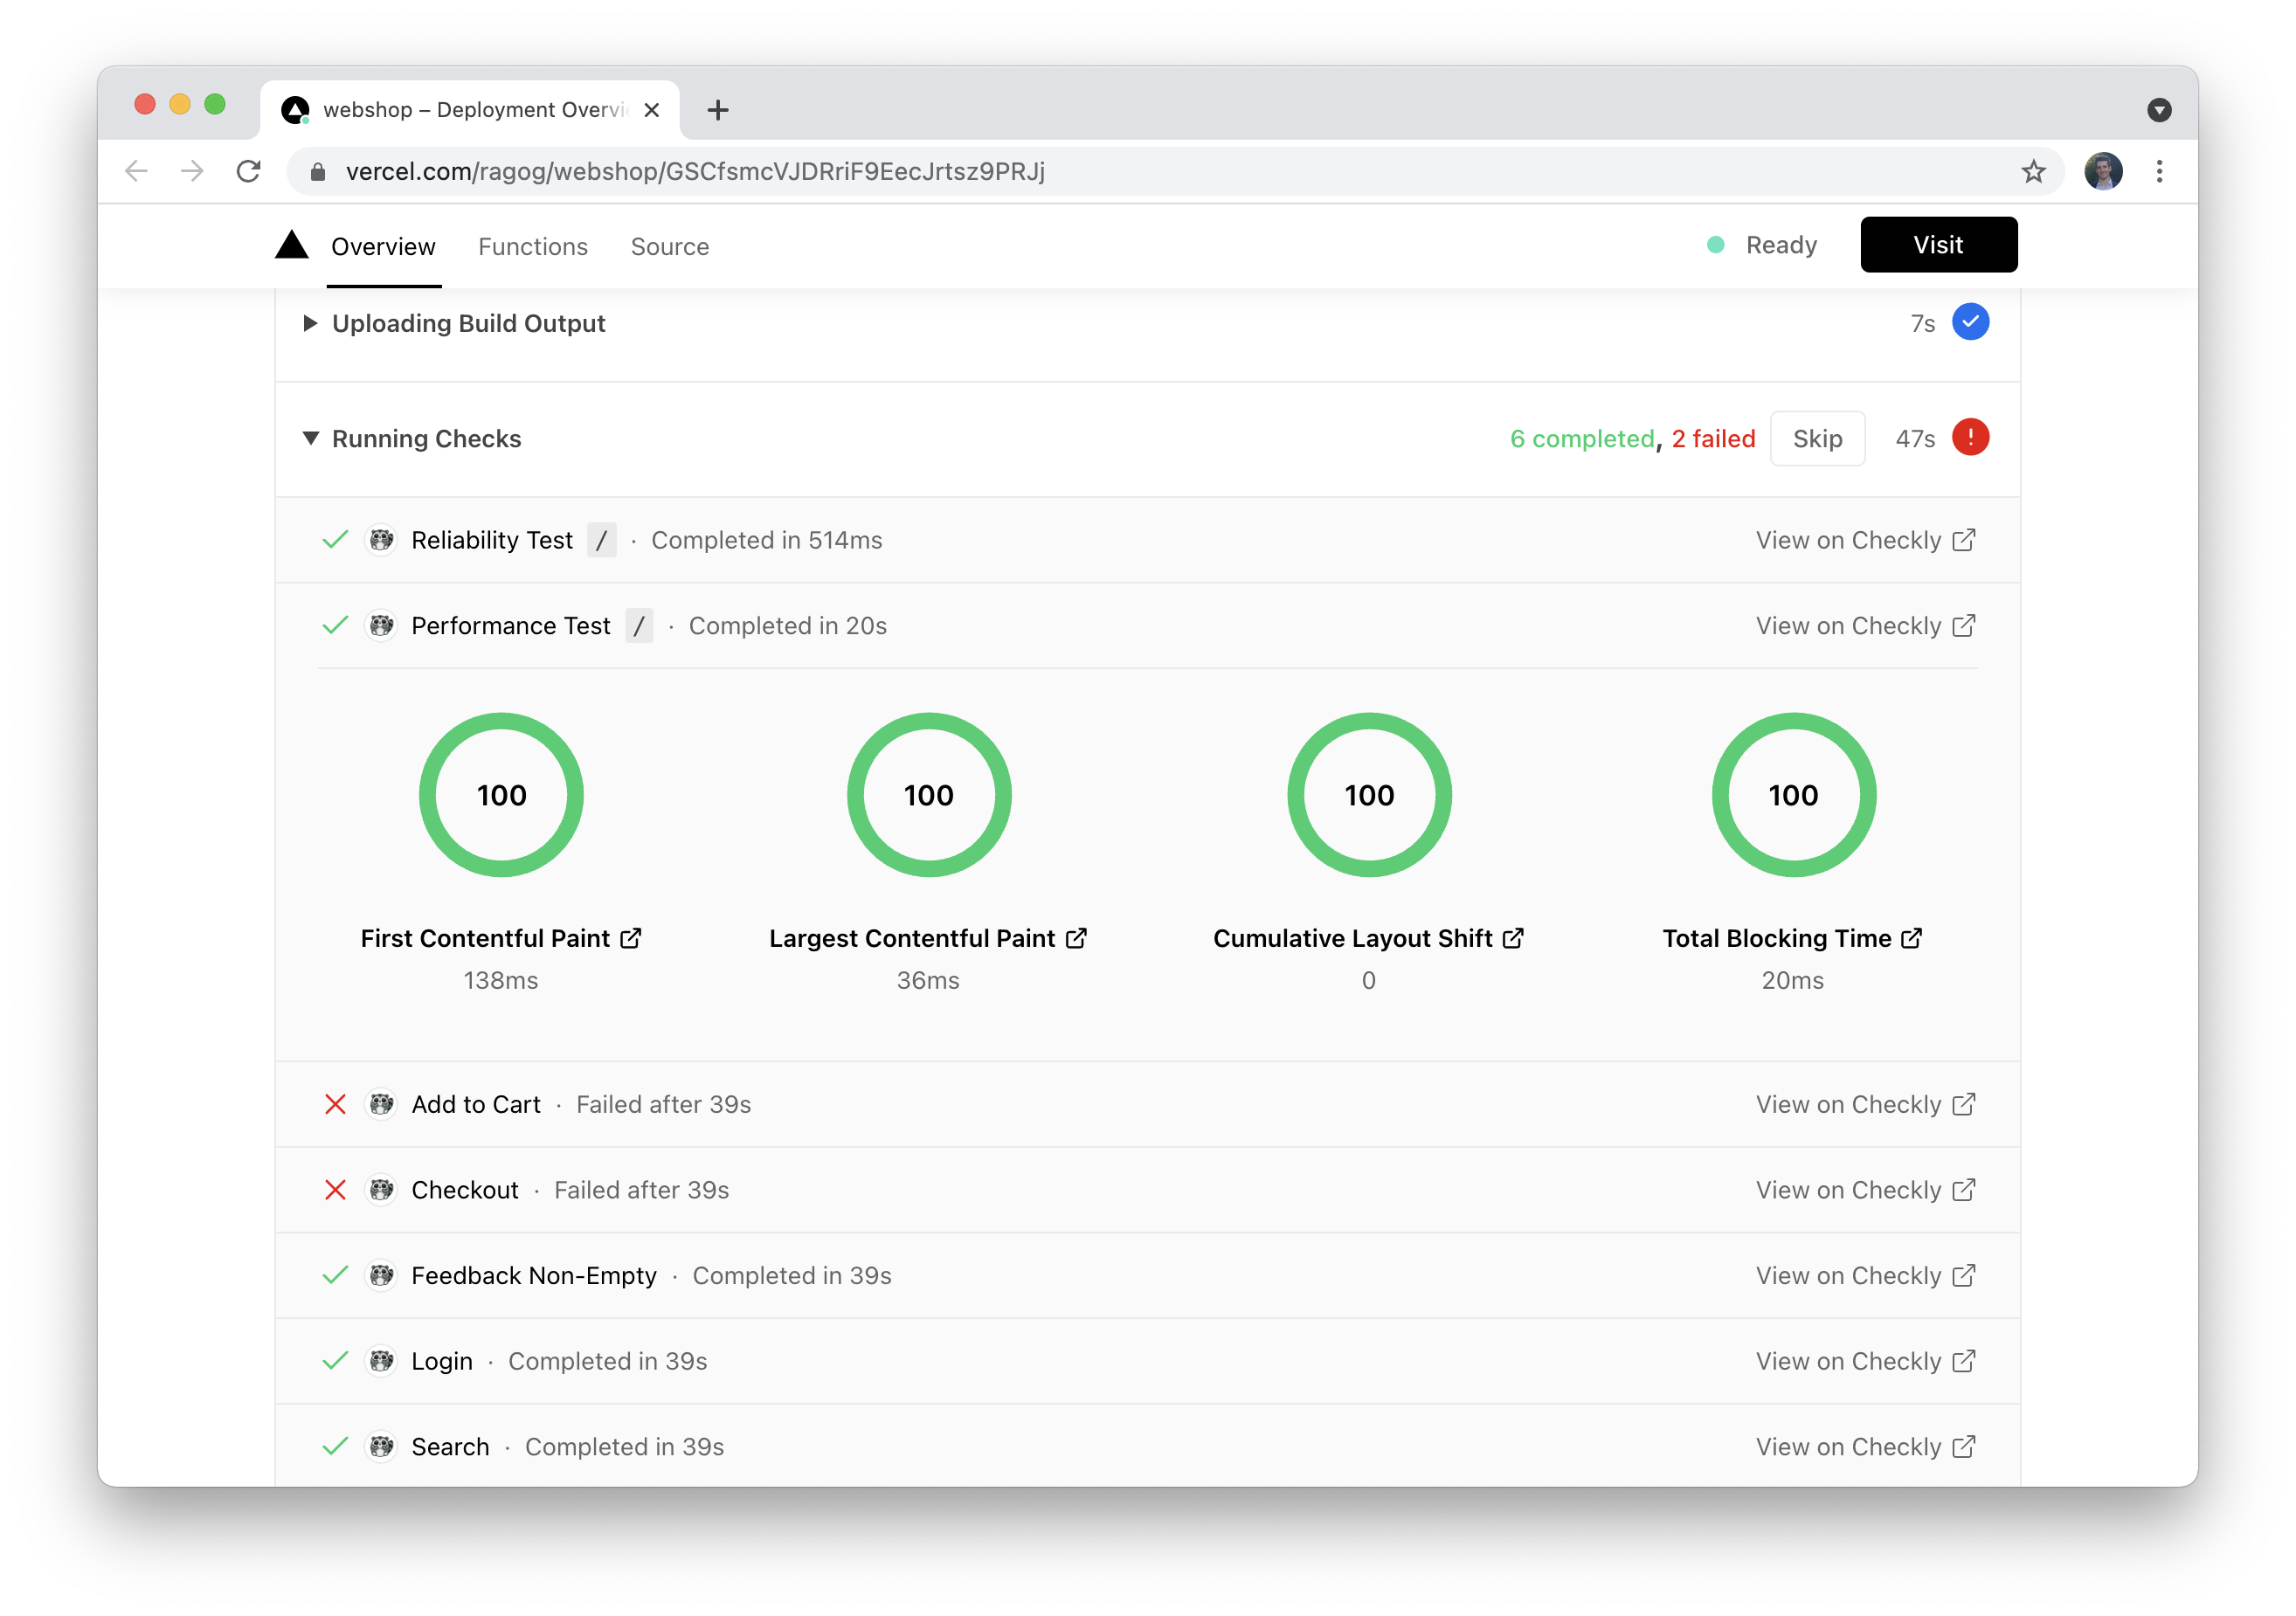The width and height of the screenshot is (2296, 1616).
Task: Click the Visit button
Action: [x=1938, y=243]
